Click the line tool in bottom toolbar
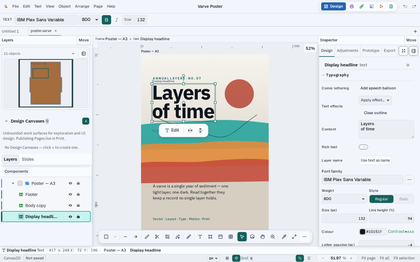 125,237
